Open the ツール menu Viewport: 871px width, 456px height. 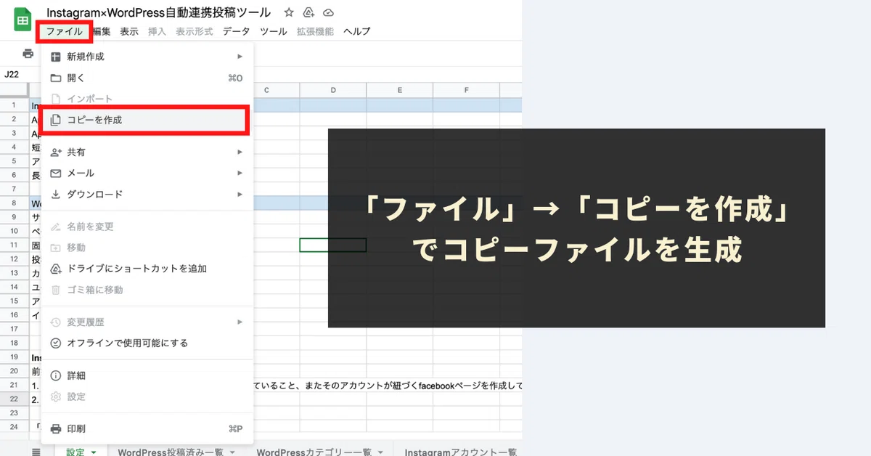pyautogui.click(x=274, y=31)
